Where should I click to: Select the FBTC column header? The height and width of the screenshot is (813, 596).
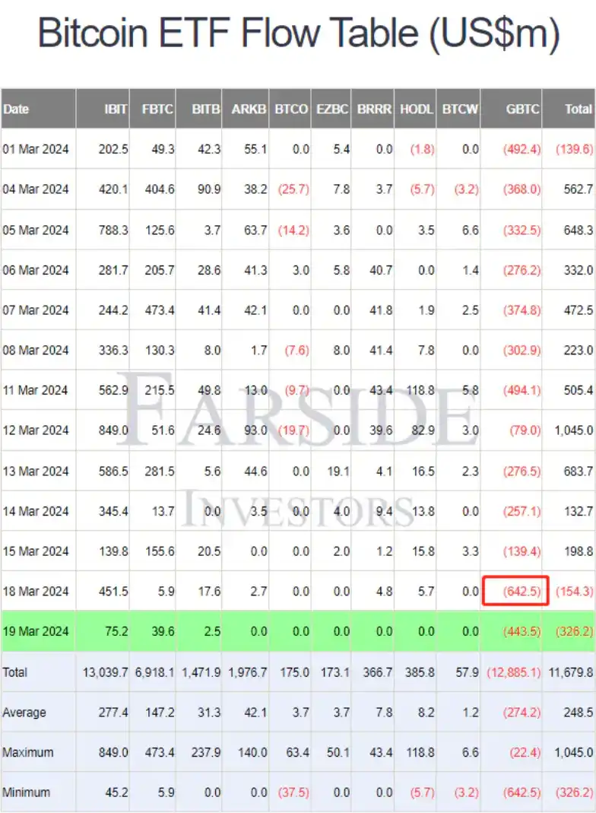point(157,109)
